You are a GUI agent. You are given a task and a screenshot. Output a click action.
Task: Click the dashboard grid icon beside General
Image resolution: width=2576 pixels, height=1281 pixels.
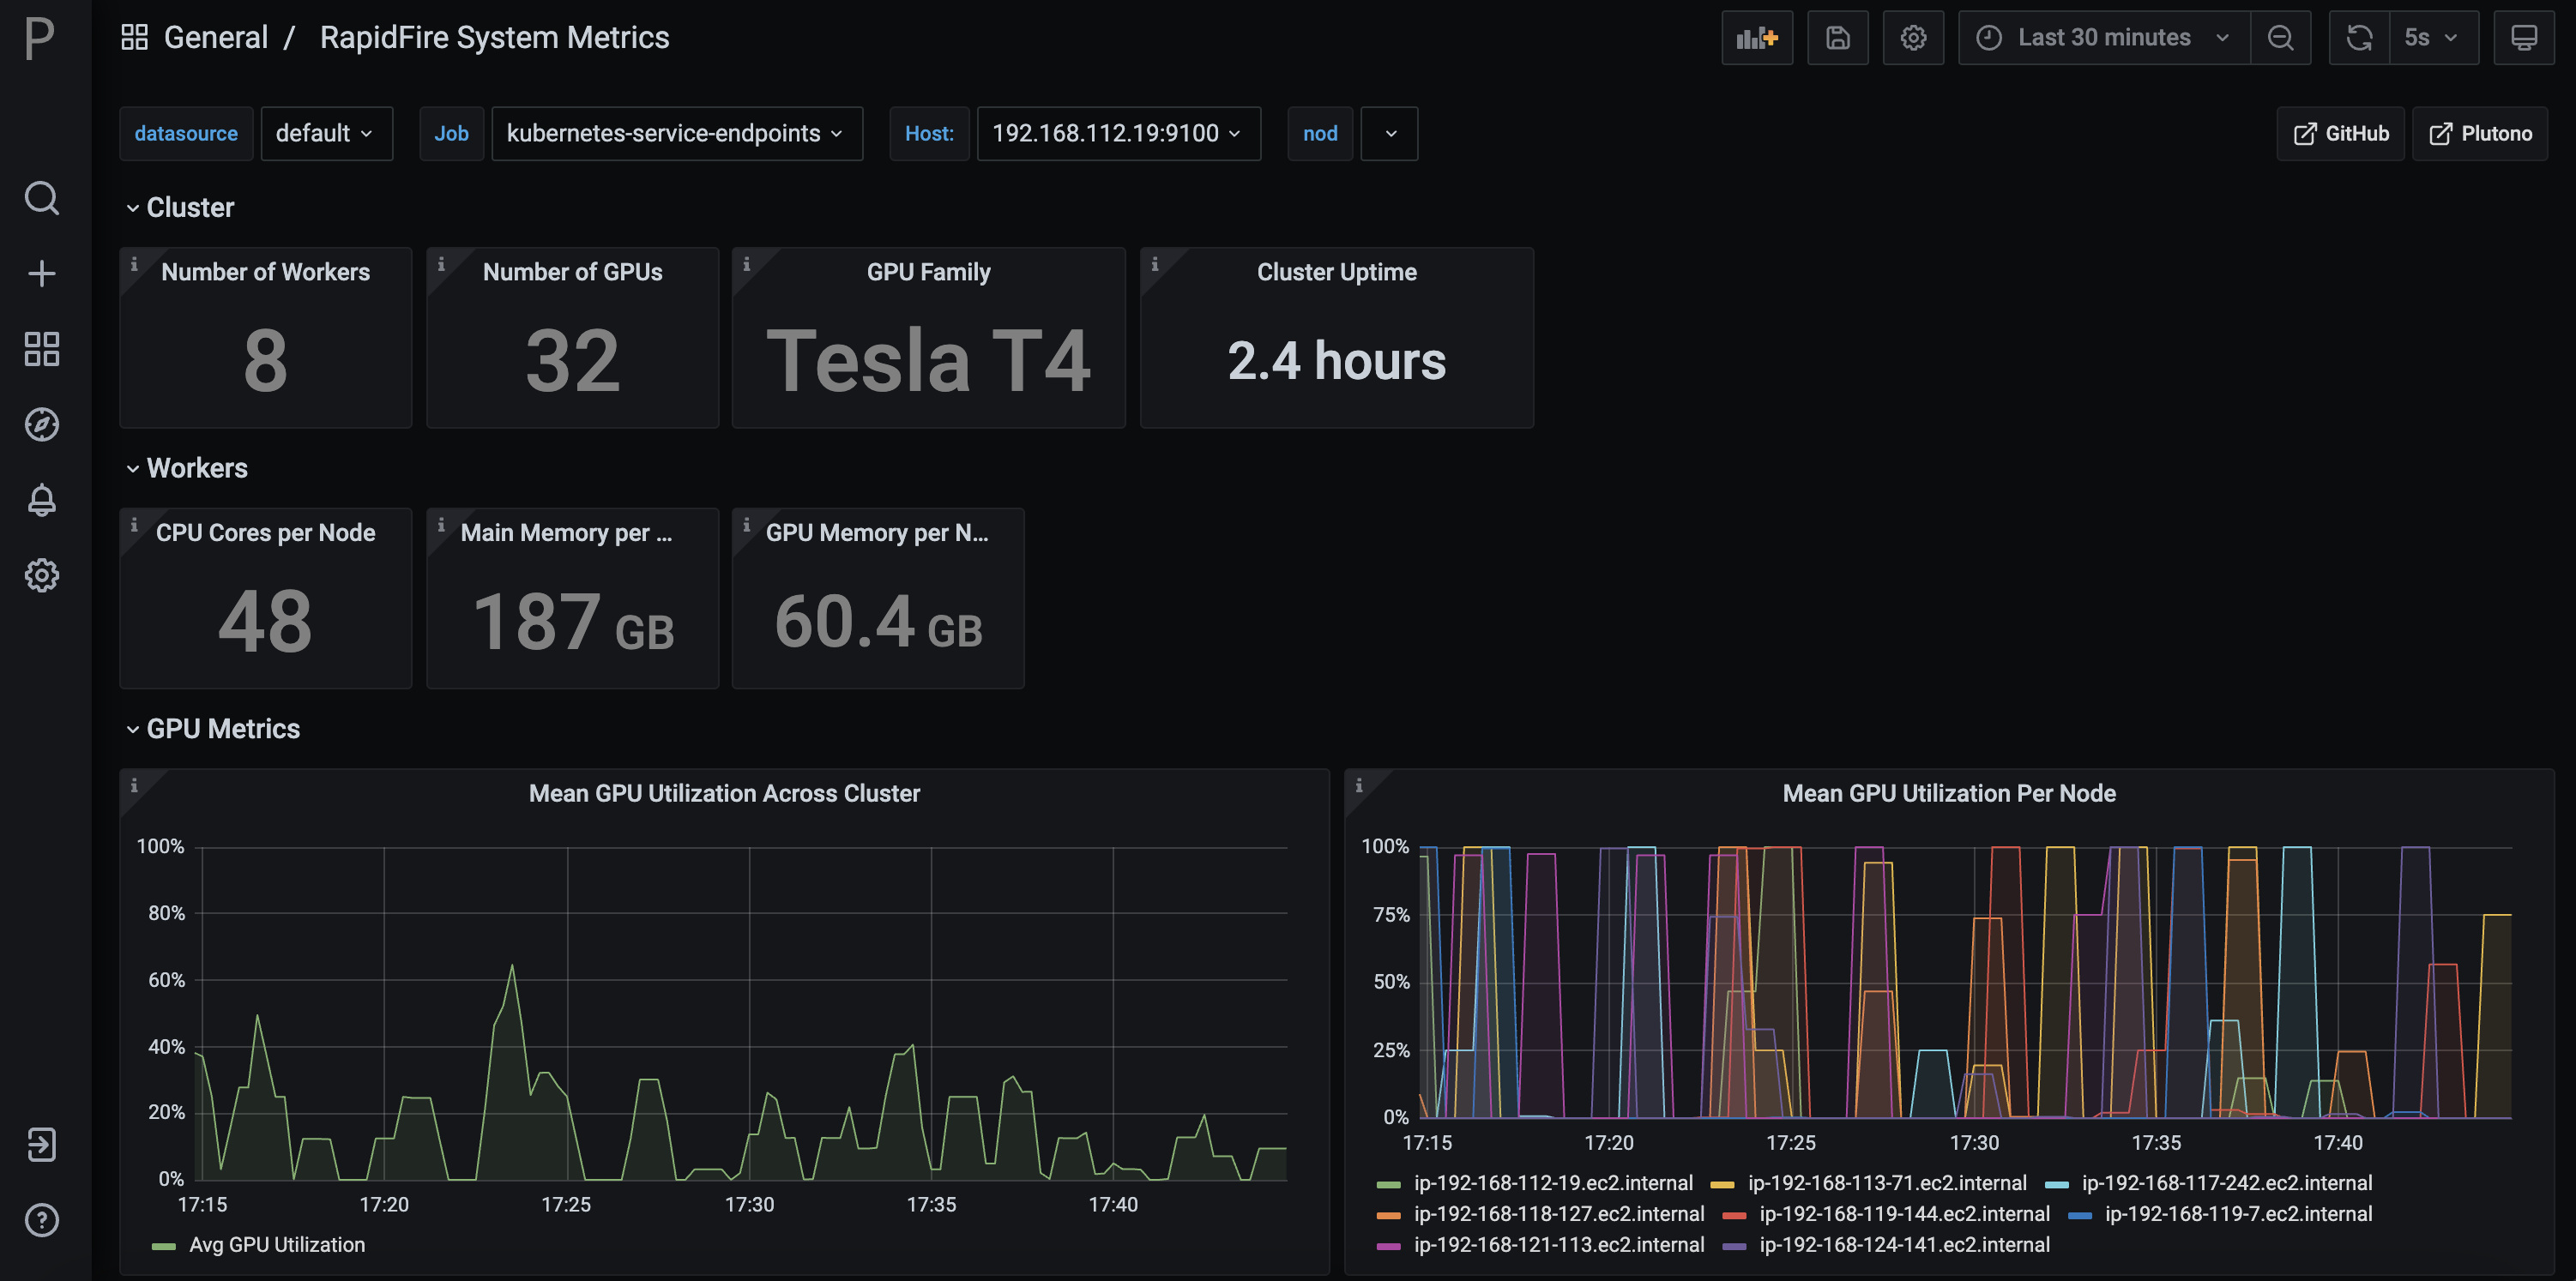[x=134, y=38]
